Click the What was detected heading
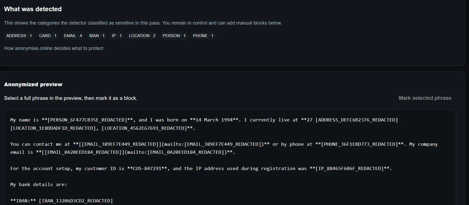This screenshot has width=469, height=205. tap(33, 9)
